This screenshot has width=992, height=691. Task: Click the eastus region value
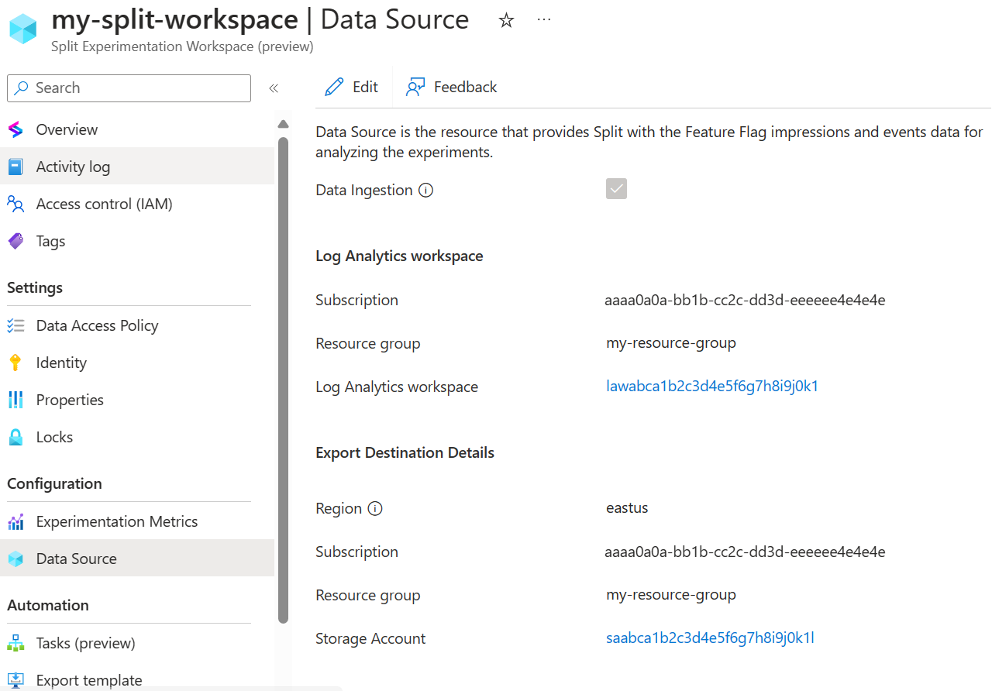coord(627,508)
